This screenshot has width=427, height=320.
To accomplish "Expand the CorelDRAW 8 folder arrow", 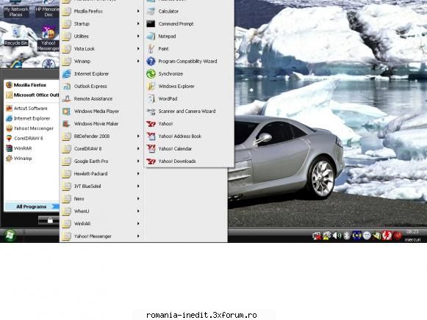I will [x=138, y=149].
